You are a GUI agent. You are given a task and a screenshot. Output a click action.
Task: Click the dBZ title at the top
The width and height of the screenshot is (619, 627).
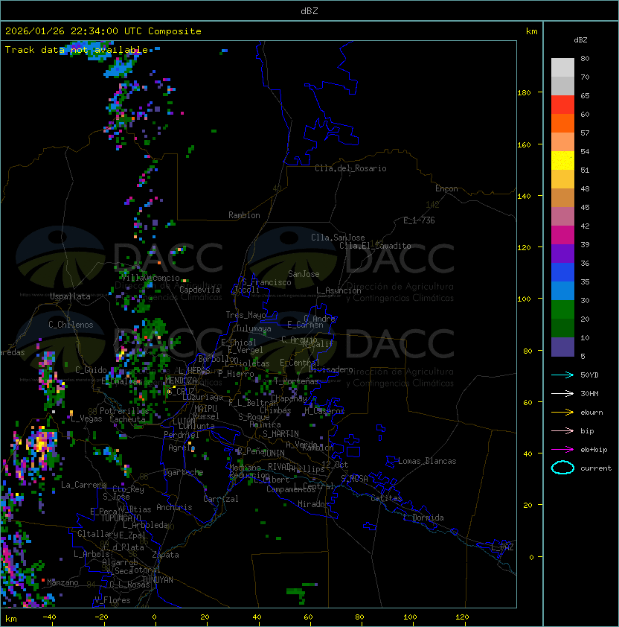(309, 11)
